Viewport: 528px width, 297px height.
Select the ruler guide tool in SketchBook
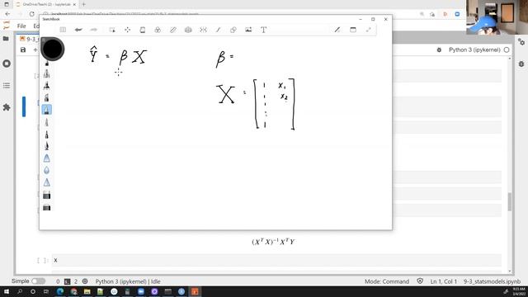[172, 30]
